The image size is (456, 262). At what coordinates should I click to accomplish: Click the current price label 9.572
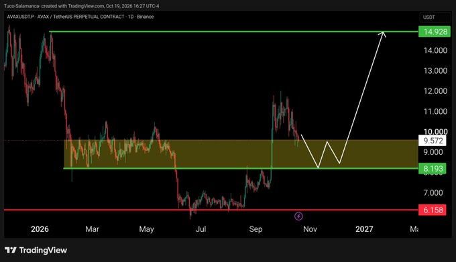pyautogui.click(x=432, y=141)
